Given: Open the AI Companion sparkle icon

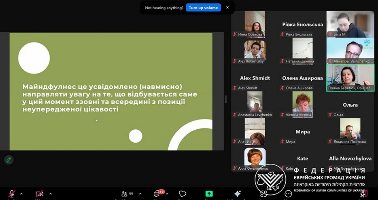Looking at the screenshot, I should coord(238,194).
